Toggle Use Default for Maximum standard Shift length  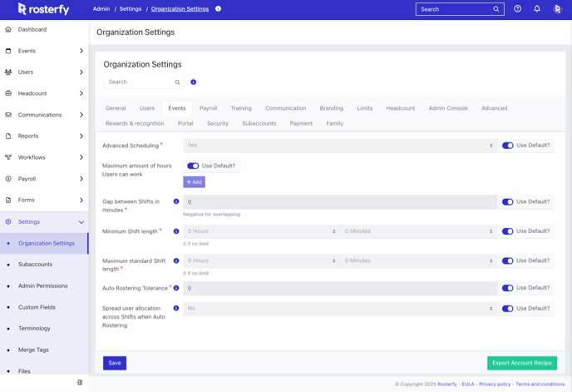(x=507, y=261)
